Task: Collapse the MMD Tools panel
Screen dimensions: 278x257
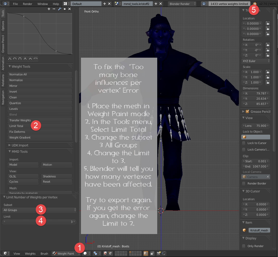Action: (10, 151)
